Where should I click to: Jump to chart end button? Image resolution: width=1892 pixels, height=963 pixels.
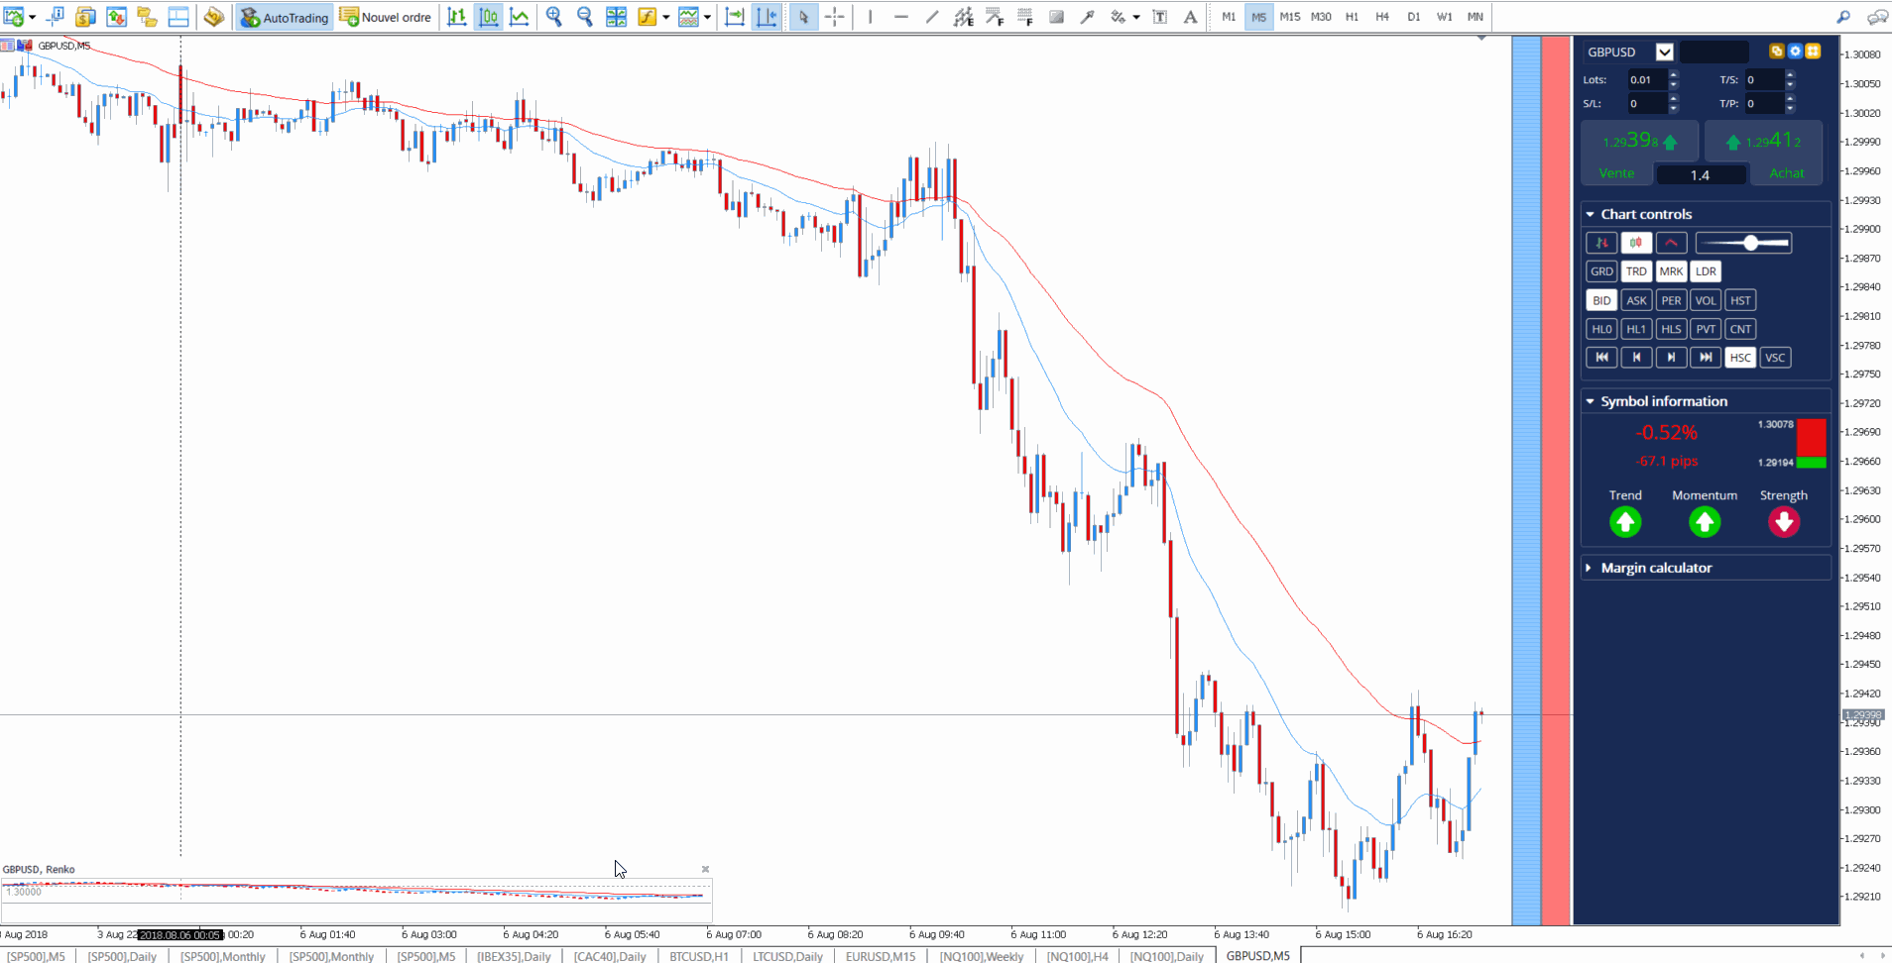tap(1706, 358)
